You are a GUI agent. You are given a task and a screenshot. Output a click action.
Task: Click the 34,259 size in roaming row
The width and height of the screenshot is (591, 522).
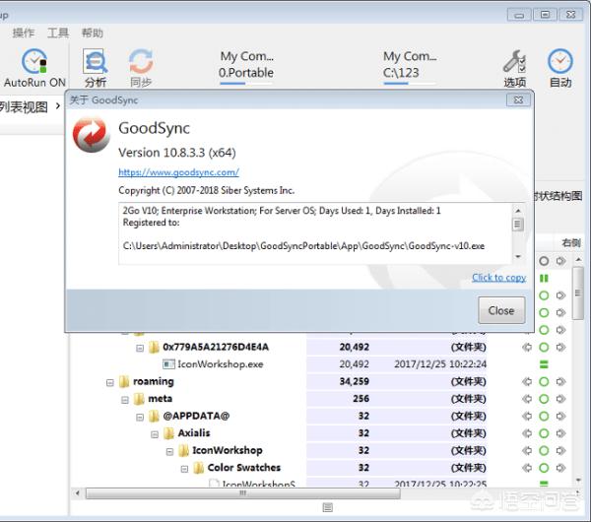click(355, 382)
